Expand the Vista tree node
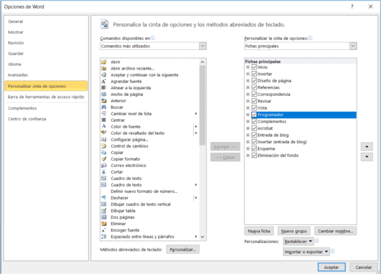Image resolution: width=381 pixels, height=274 pixels. pyautogui.click(x=248, y=108)
